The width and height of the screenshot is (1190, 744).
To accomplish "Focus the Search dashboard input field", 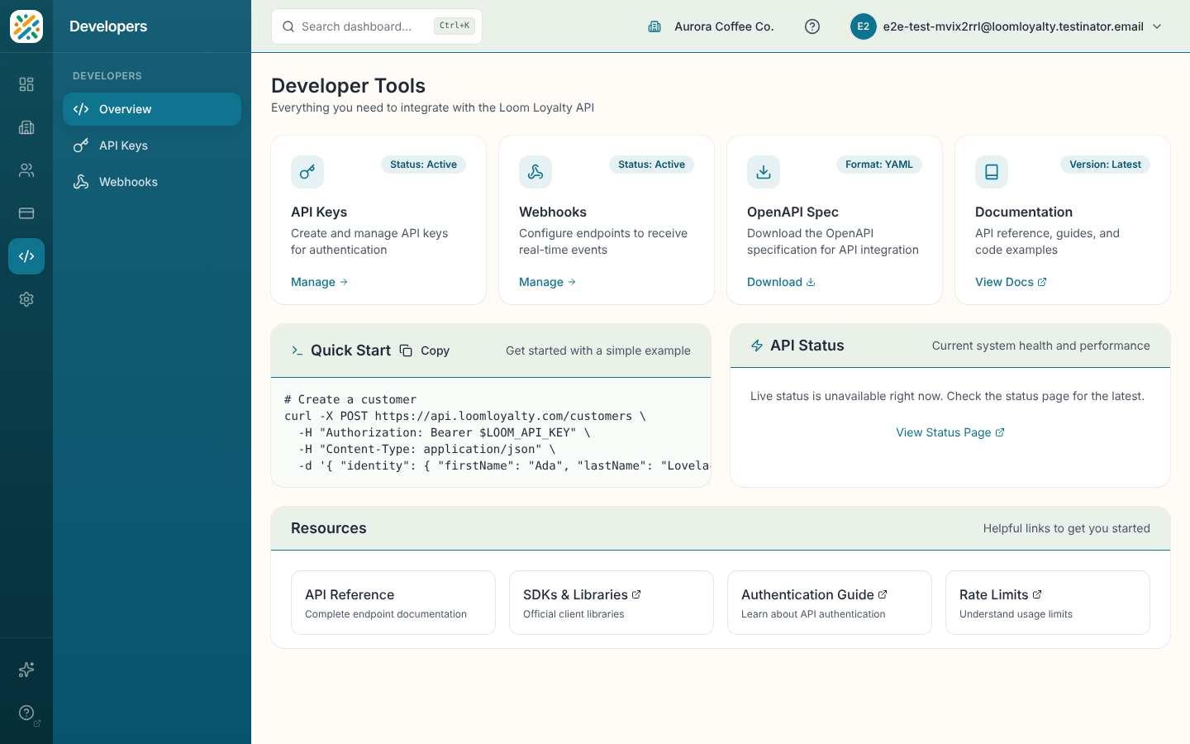I will pos(377,26).
